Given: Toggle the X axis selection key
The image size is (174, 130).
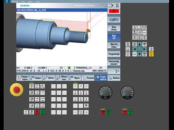Looking at the screenshot, I should (75, 86).
